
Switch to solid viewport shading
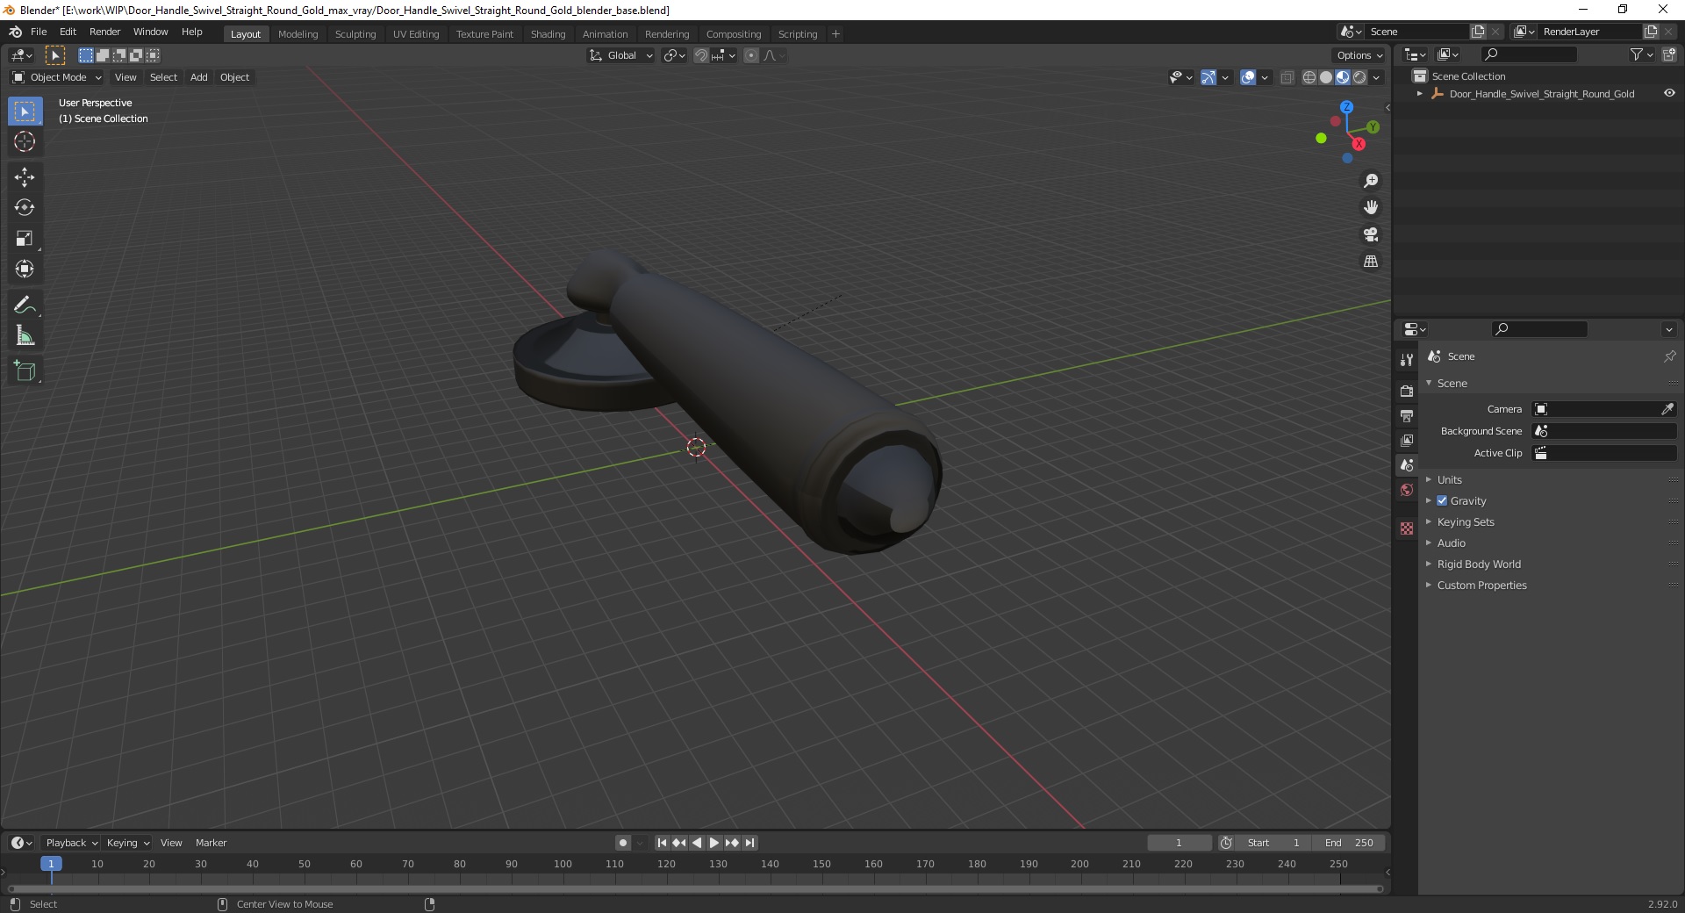pos(1326,77)
